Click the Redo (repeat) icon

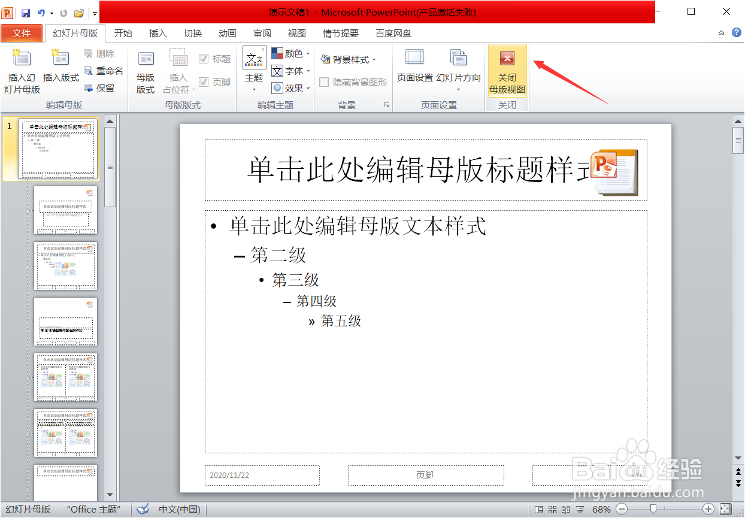click(63, 13)
